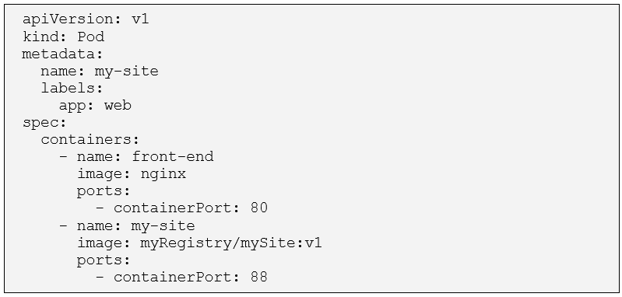
Task: Click the containers: key
Action: pyautogui.click(x=90, y=139)
